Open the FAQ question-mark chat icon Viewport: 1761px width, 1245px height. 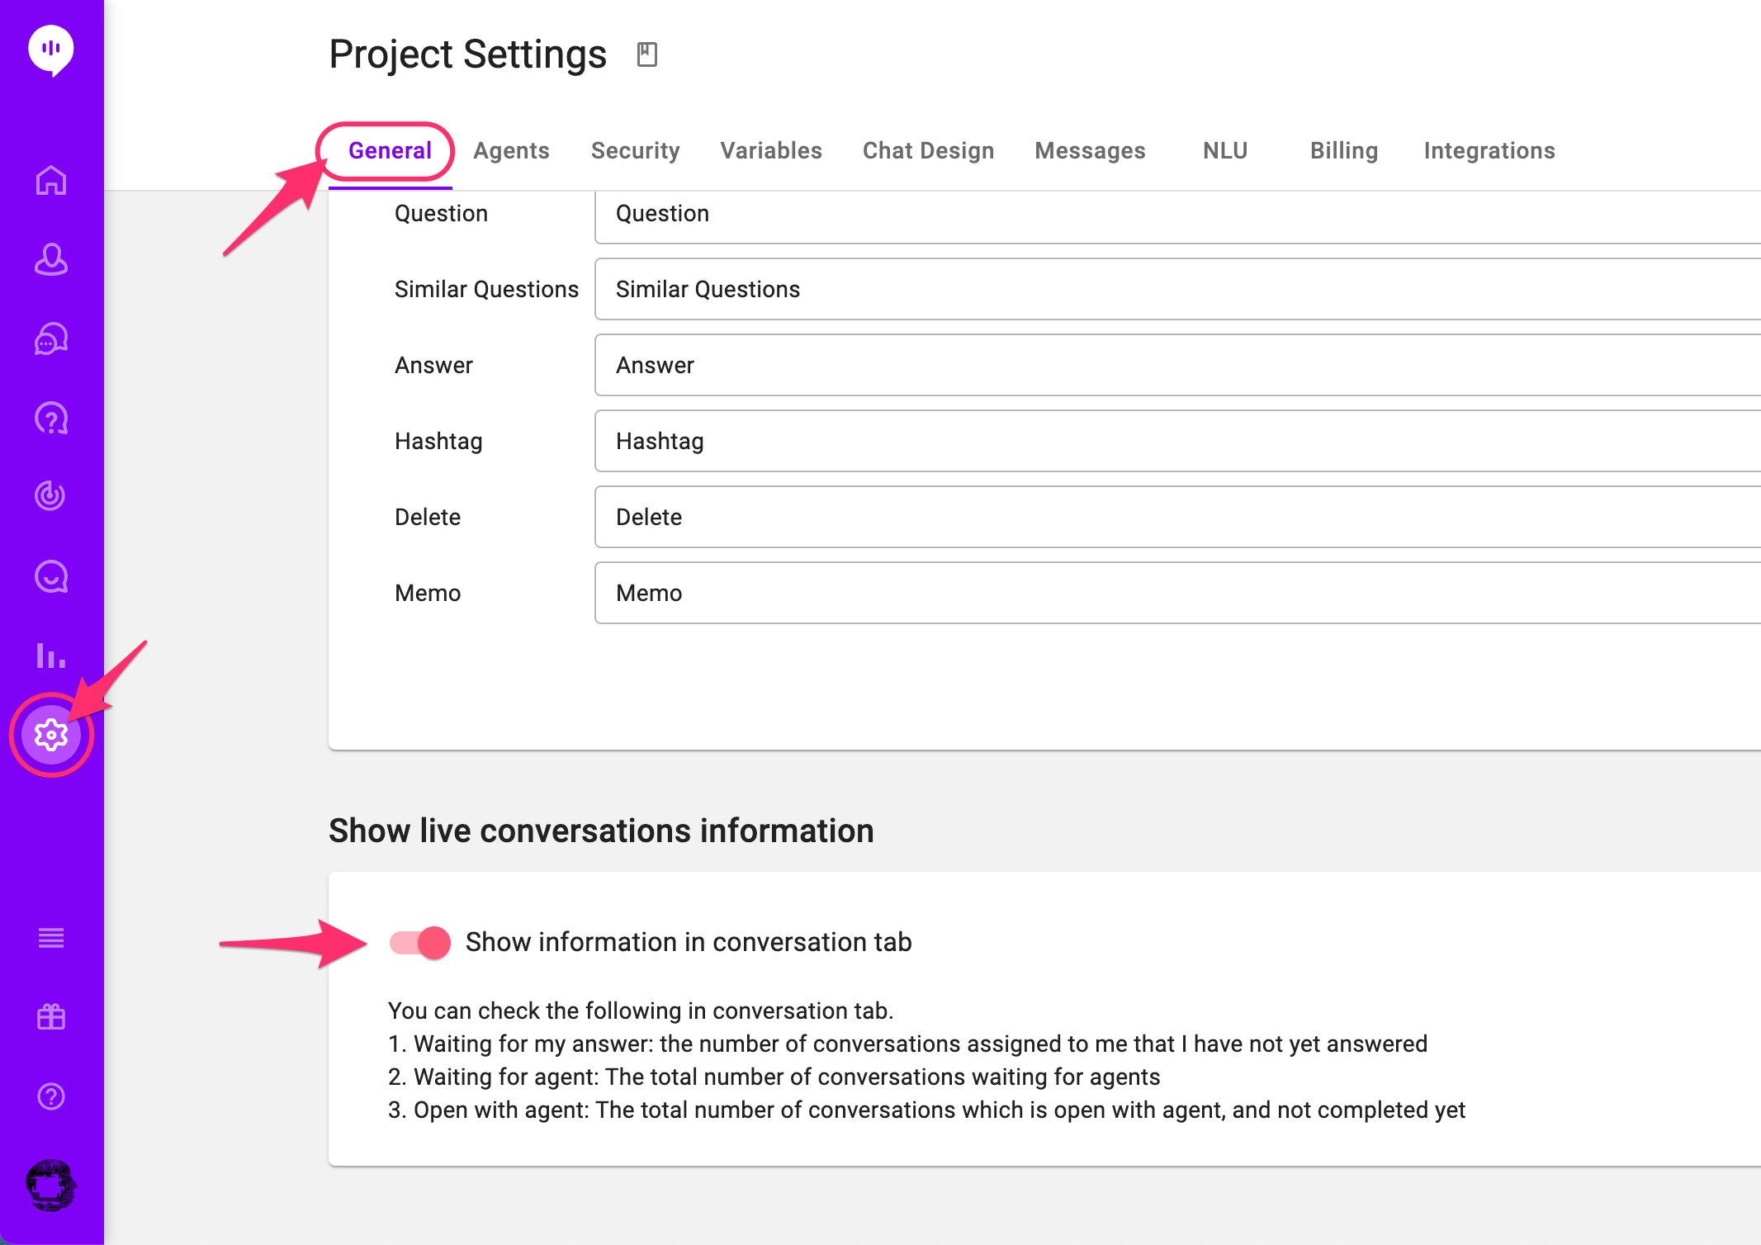(x=51, y=419)
